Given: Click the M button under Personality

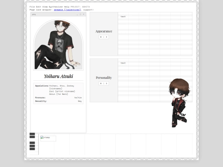Looking at the screenshot, I should (x=101, y=83).
